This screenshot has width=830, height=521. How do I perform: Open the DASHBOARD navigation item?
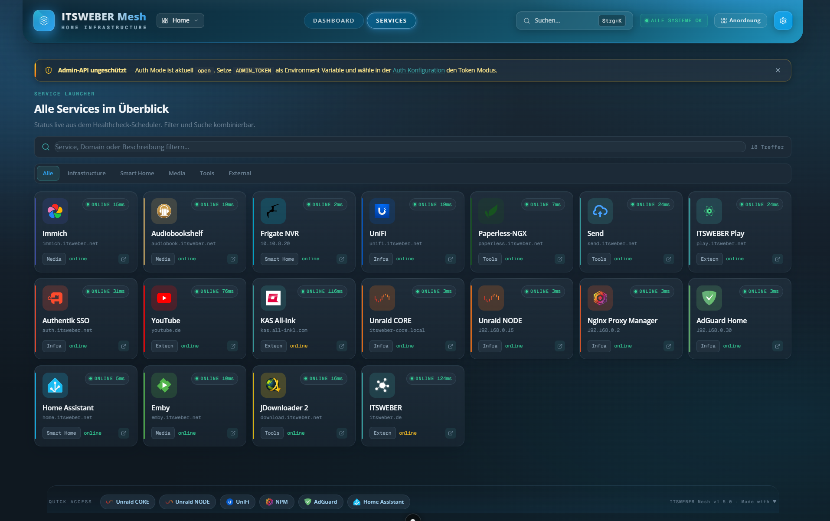click(333, 20)
